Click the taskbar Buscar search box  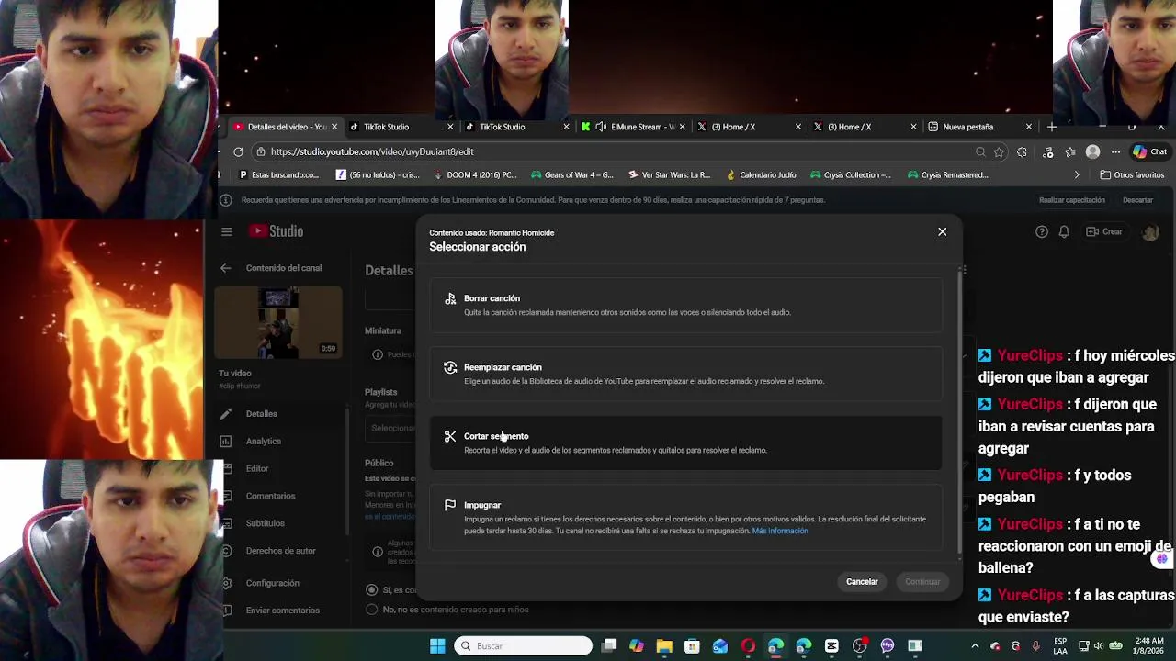pos(523,646)
